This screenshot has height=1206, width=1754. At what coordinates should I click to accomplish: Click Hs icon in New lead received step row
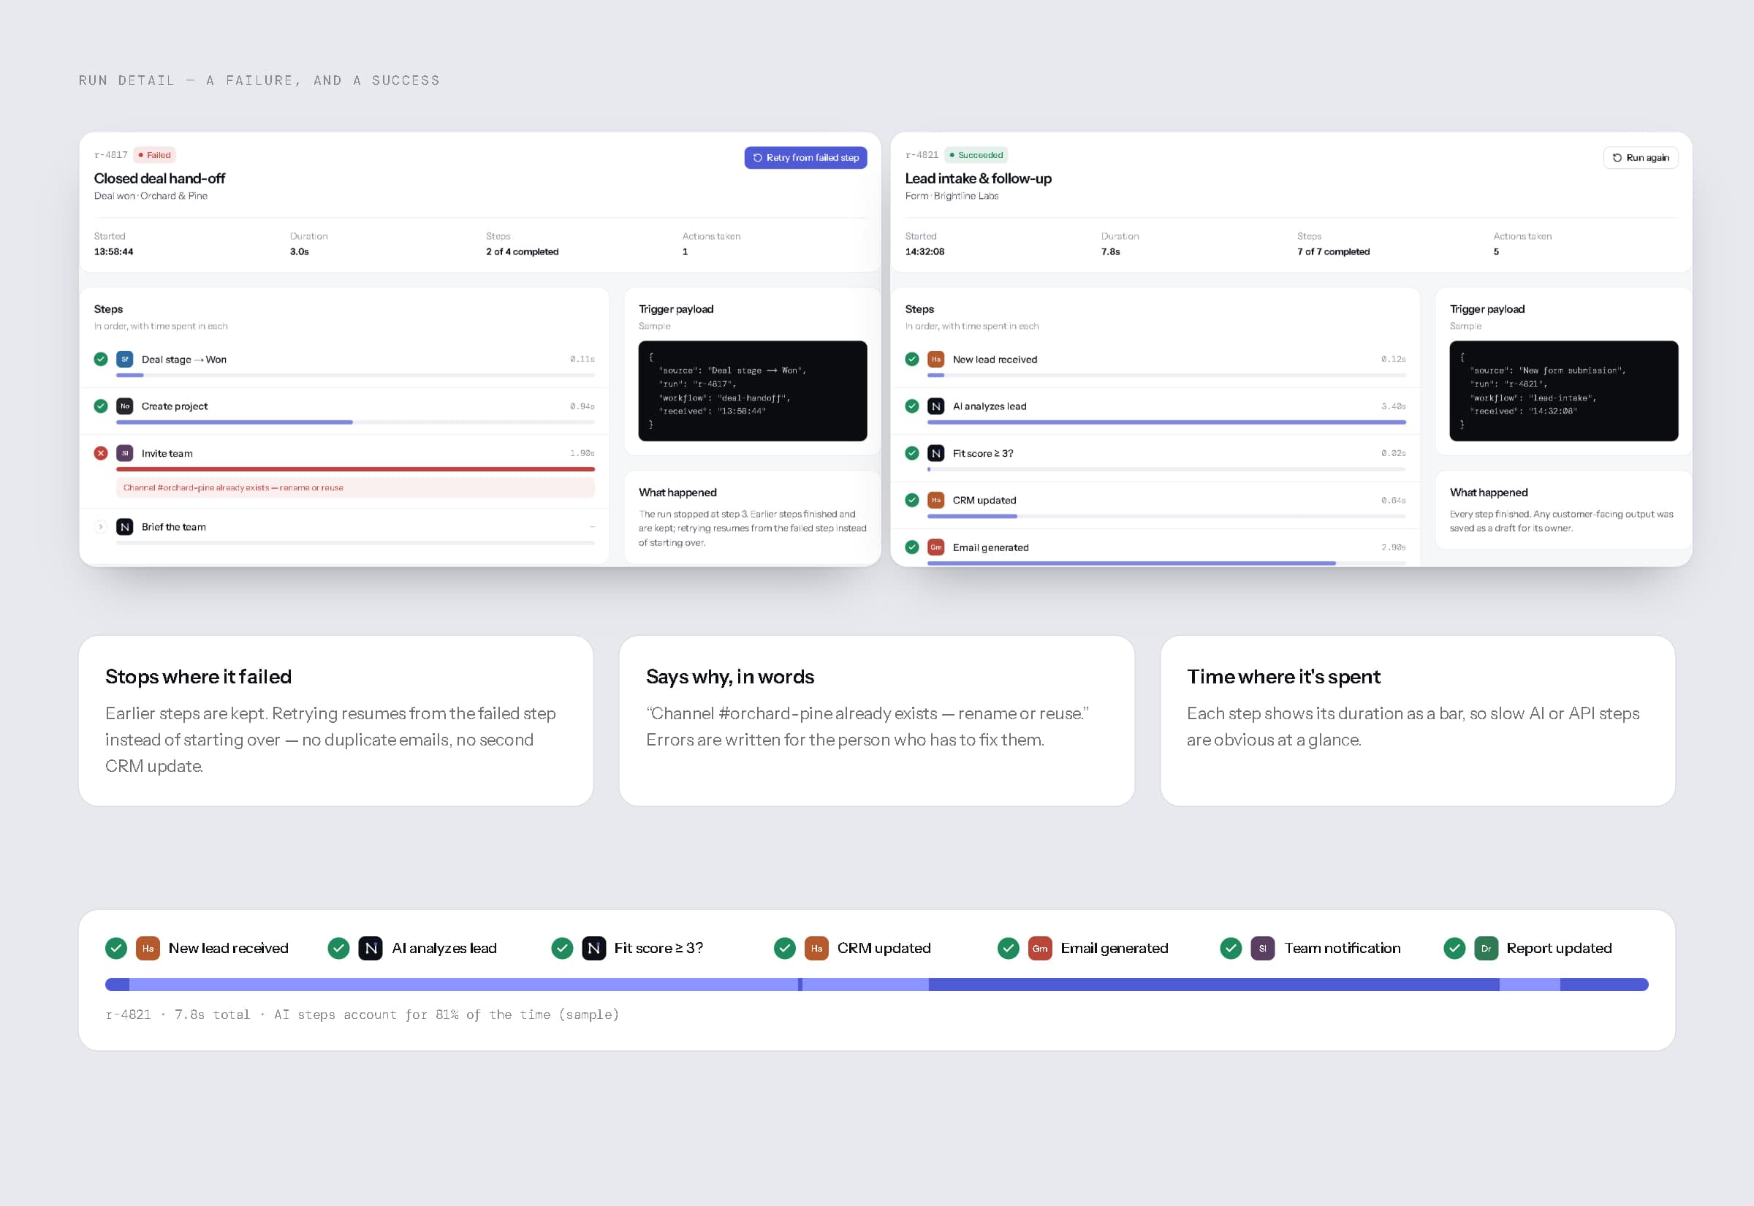click(x=936, y=359)
